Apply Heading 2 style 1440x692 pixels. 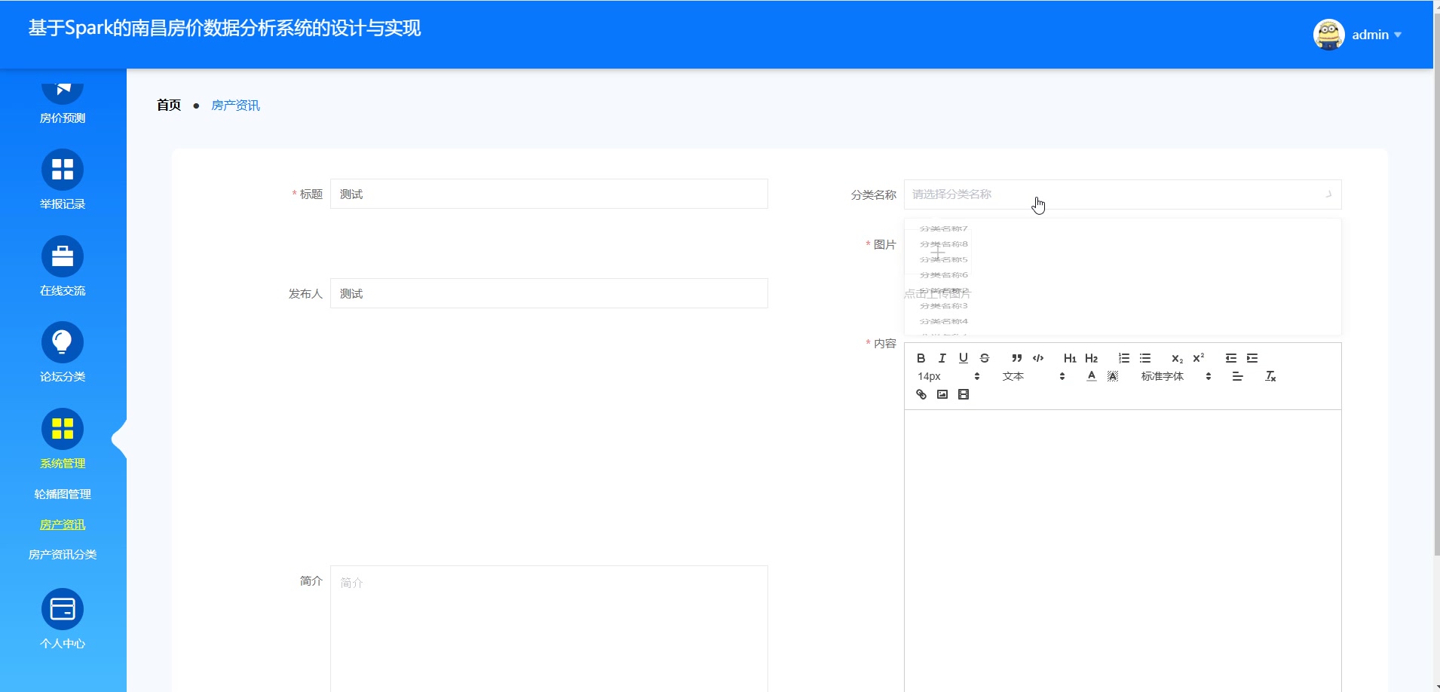[1091, 358]
